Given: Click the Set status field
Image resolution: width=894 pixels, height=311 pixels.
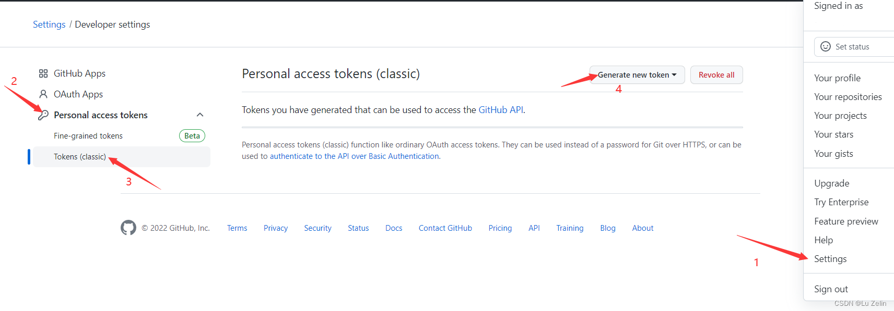Looking at the screenshot, I should click(854, 47).
